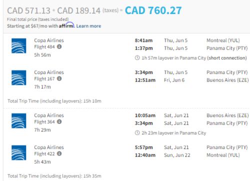Click the CAD 189.14 taxes amount
This screenshot has width=250, height=181.
point(79,10)
